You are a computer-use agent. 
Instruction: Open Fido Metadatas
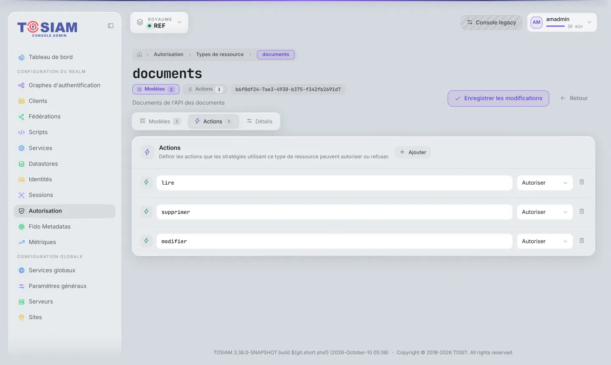click(x=64, y=227)
